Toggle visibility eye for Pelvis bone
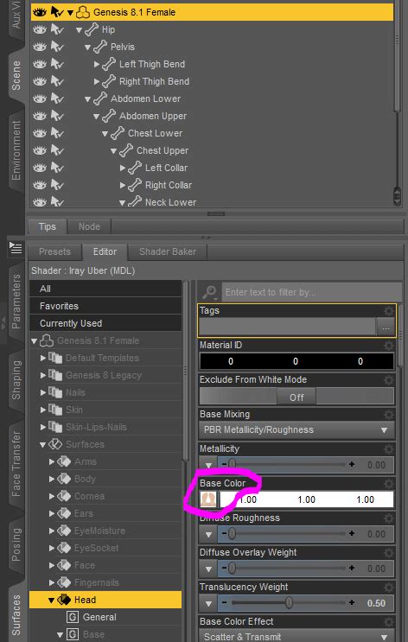Screen dimensions: 408x642 [x=39, y=47]
